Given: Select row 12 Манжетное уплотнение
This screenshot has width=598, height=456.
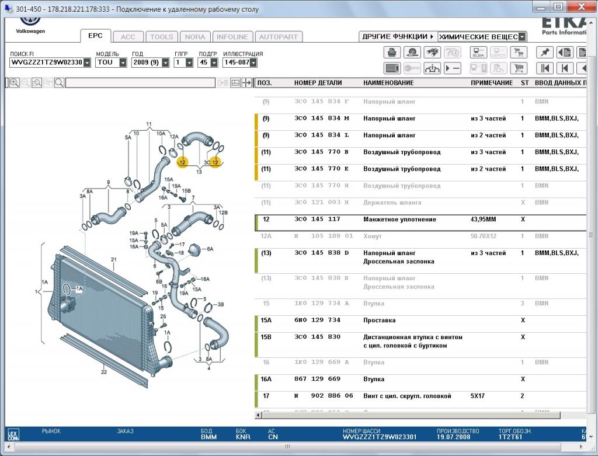Looking at the screenshot, I should [x=420, y=222].
